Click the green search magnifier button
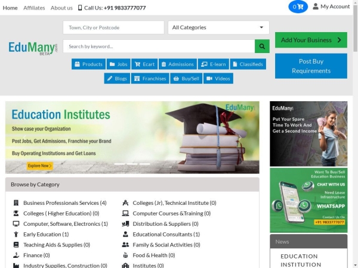 [262, 46]
